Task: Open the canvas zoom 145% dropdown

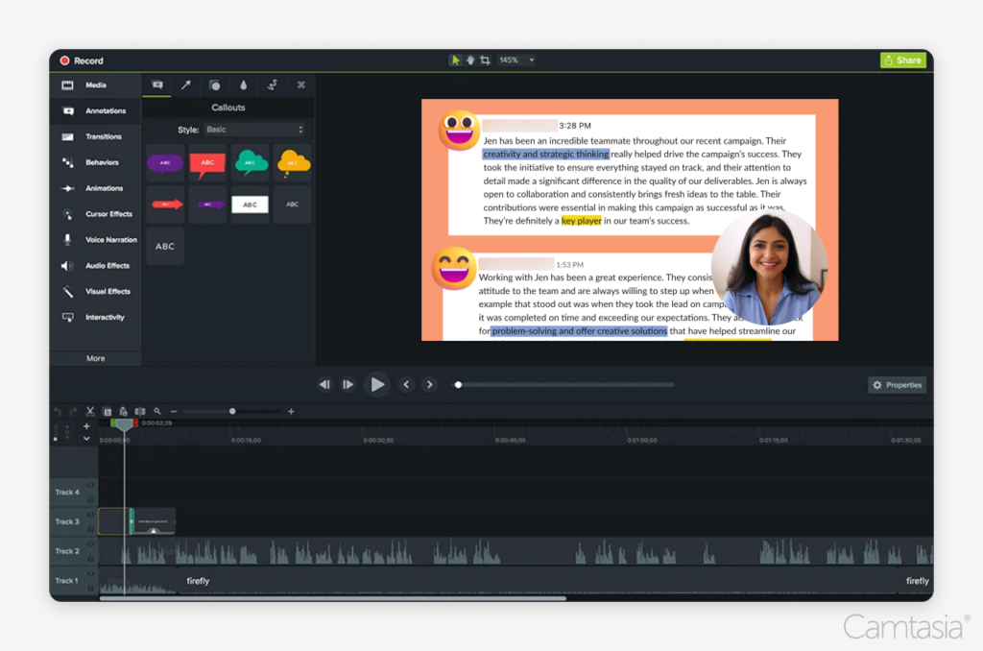Action: (516, 60)
